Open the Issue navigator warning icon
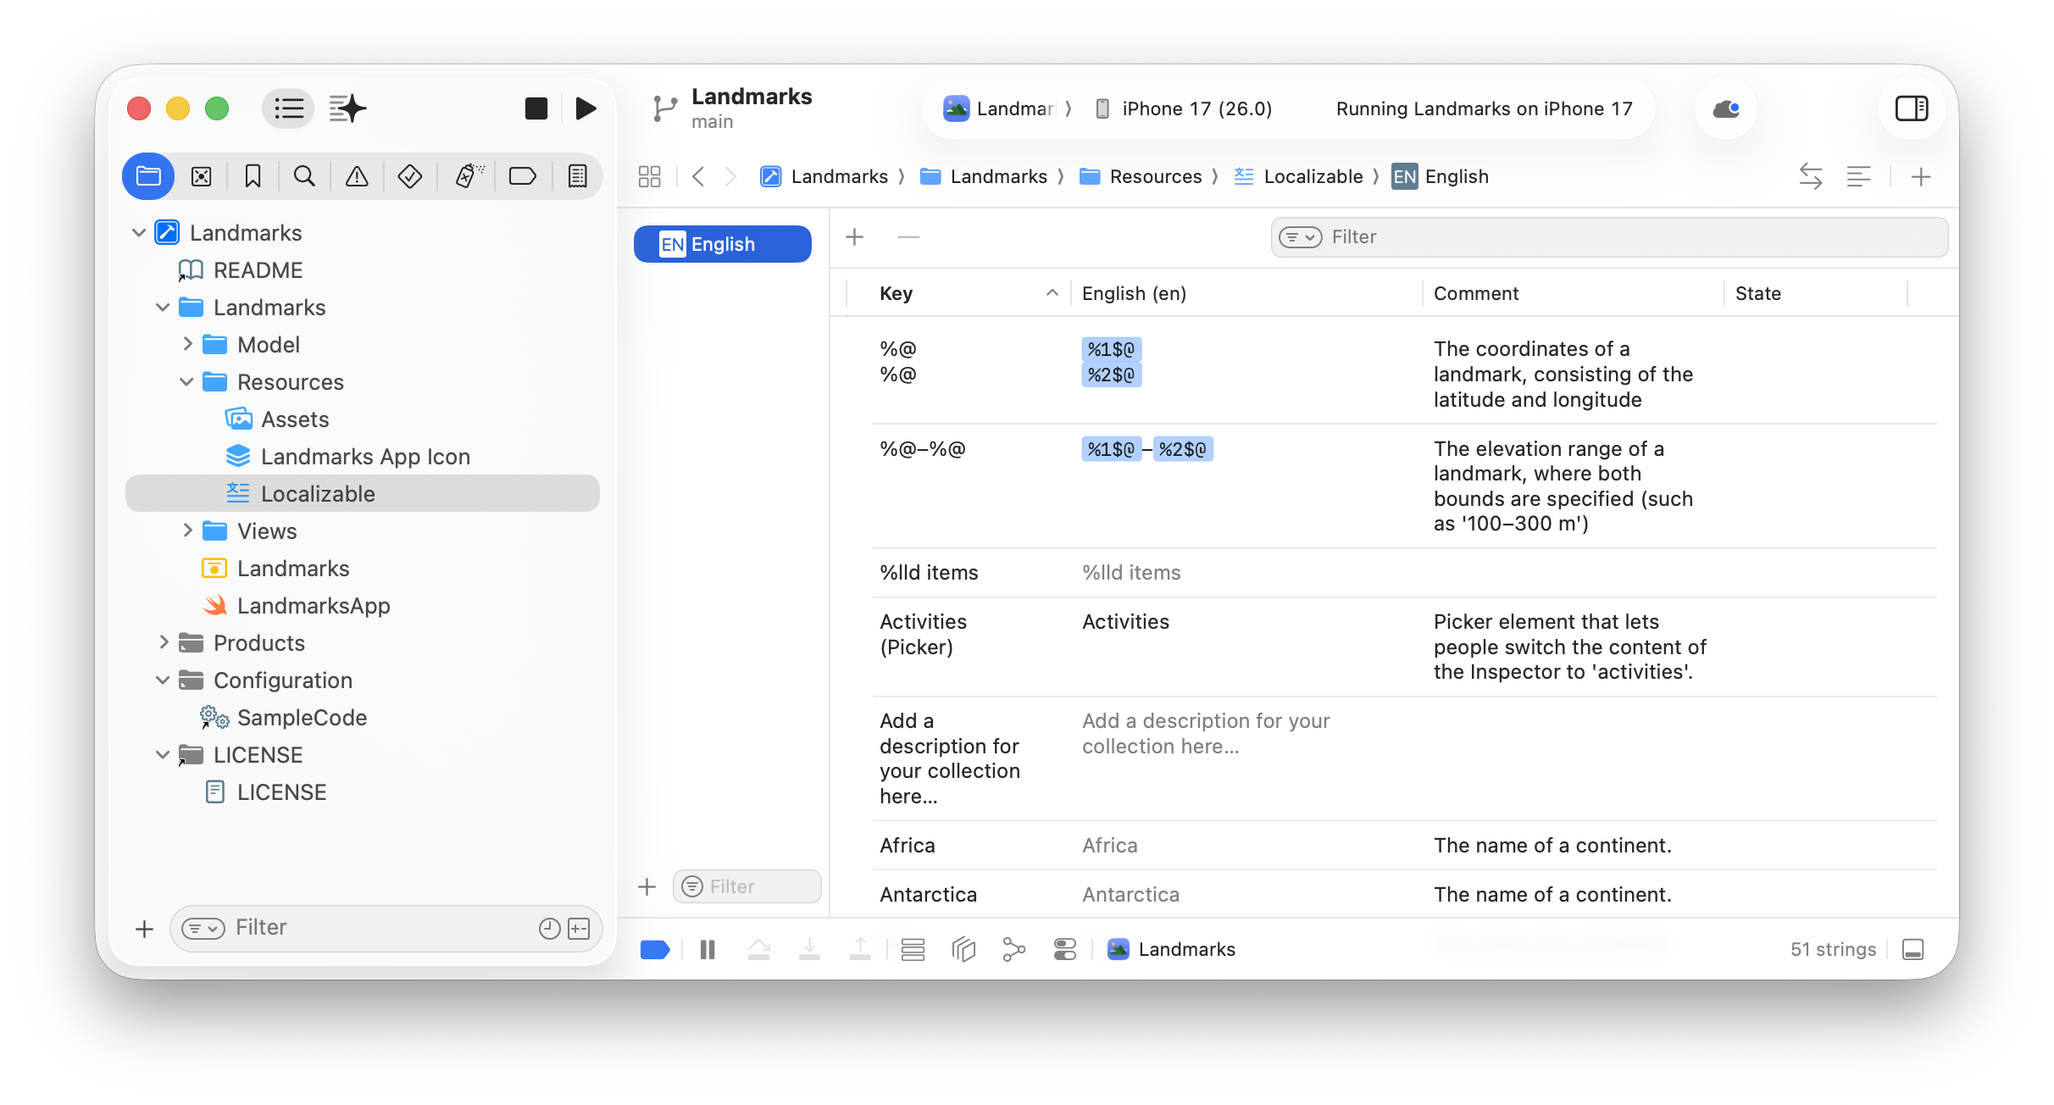The image size is (2054, 1105). [x=357, y=176]
